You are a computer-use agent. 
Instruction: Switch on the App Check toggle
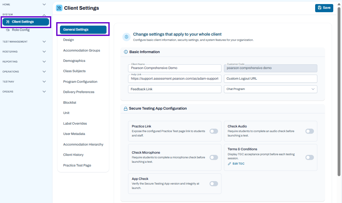(x=214, y=184)
